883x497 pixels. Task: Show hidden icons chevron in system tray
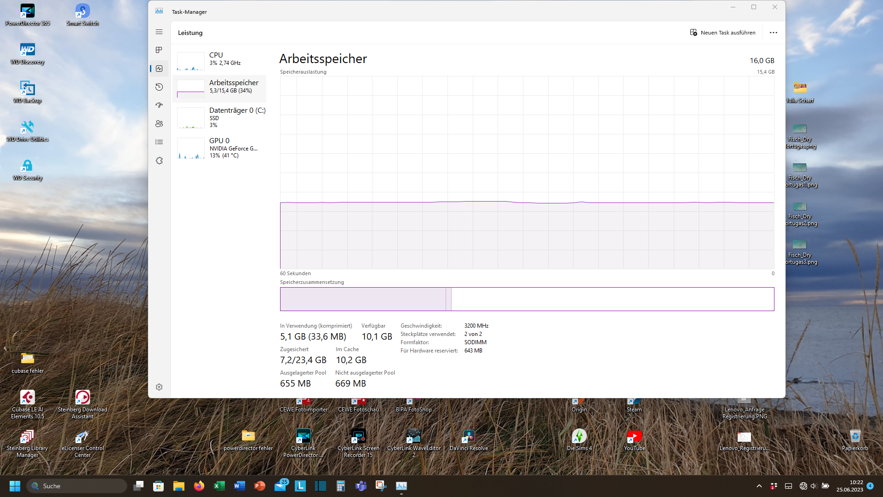pyautogui.click(x=759, y=486)
